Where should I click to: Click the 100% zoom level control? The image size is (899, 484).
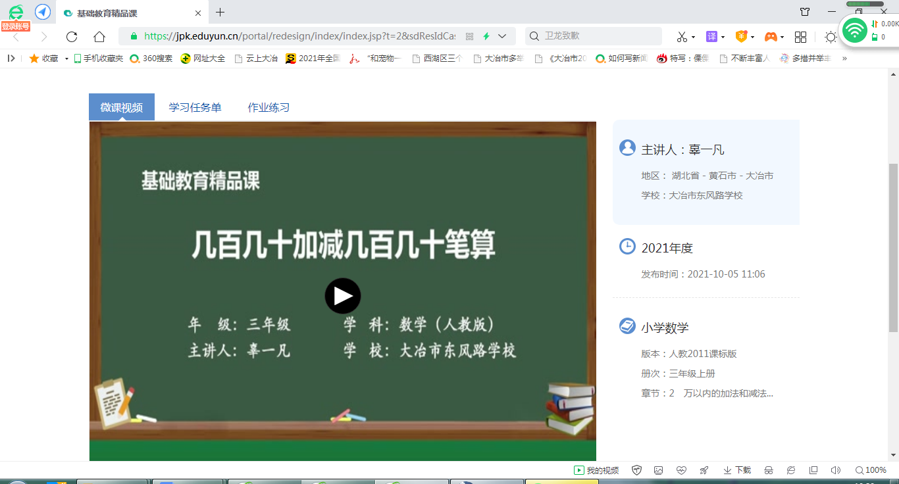[870, 470]
